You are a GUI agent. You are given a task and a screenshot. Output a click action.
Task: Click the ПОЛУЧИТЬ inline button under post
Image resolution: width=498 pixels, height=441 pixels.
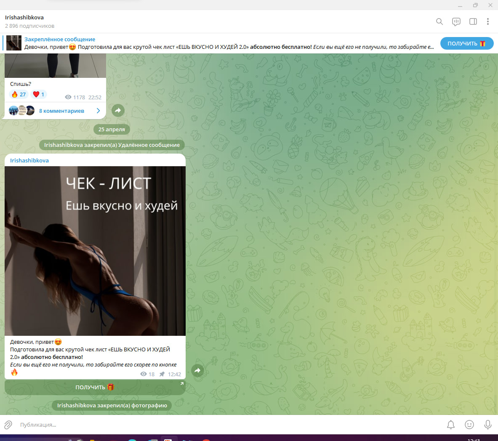click(x=95, y=387)
